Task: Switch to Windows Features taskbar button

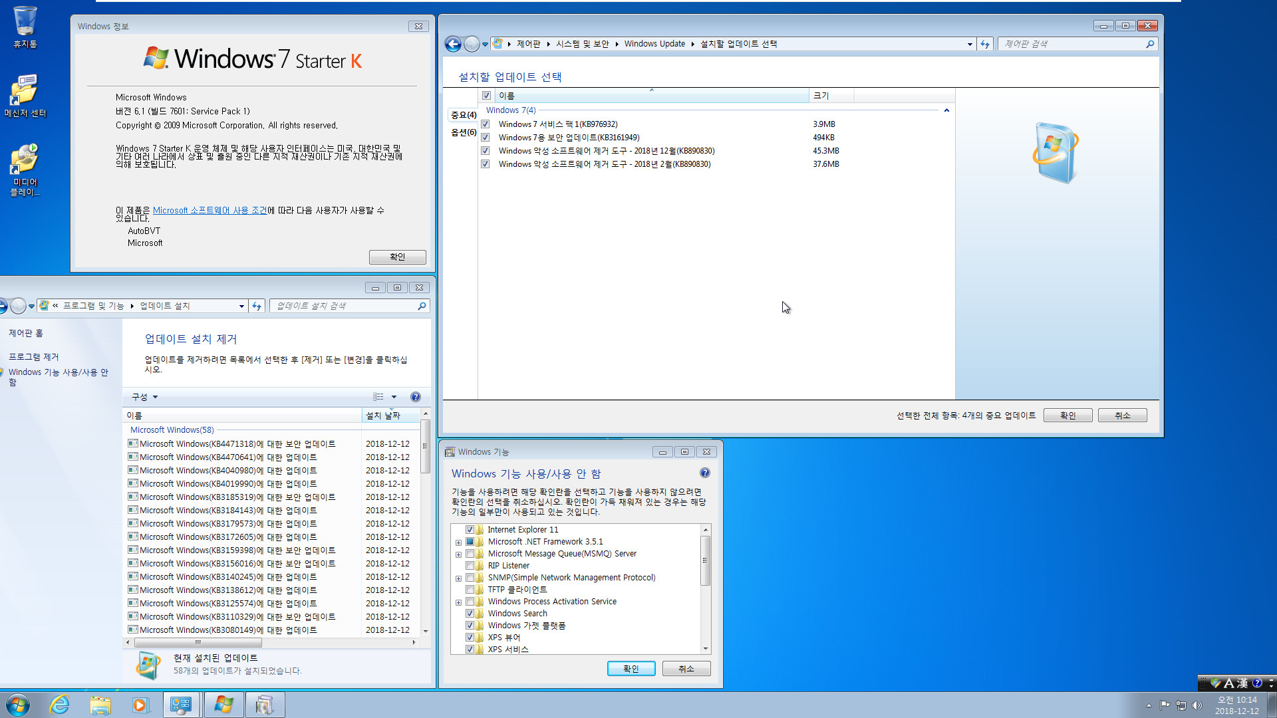Action: click(265, 705)
